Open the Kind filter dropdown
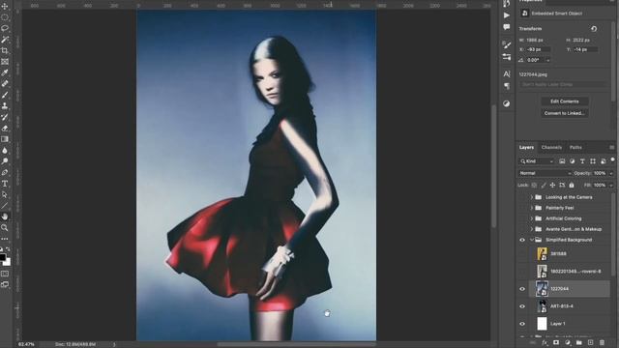 click(x=536, y=161)
